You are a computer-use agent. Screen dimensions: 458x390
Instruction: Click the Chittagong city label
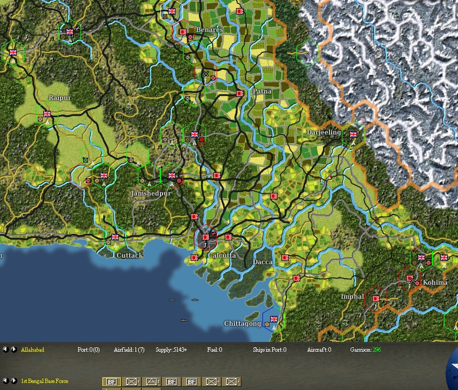[243, 324]
